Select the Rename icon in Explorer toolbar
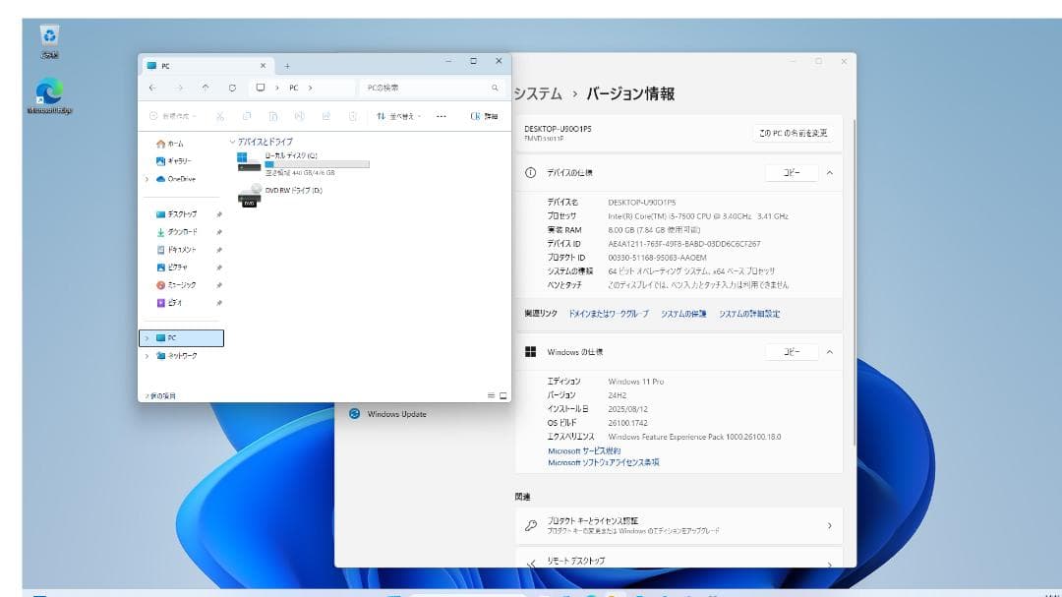The height and width of the screenshot is (597, 1062). [x=301, y=116]
